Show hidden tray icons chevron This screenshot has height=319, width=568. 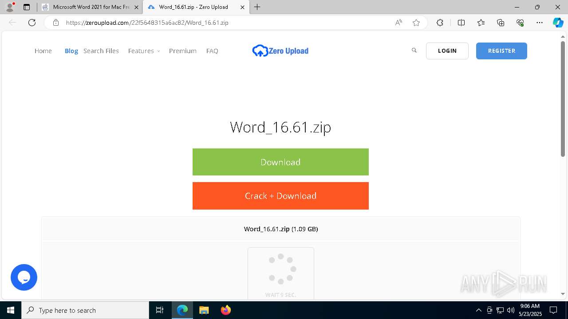478,310
